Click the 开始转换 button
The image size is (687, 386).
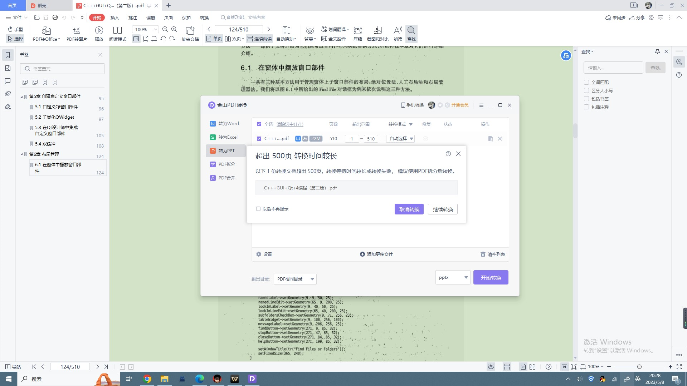coord(491,277)
